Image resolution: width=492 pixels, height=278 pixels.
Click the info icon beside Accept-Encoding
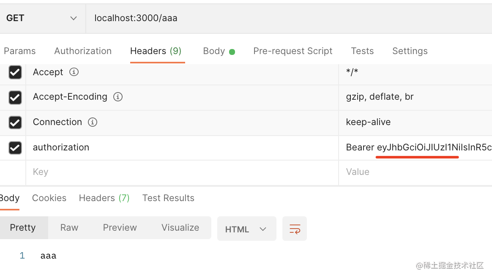point(118,97)
